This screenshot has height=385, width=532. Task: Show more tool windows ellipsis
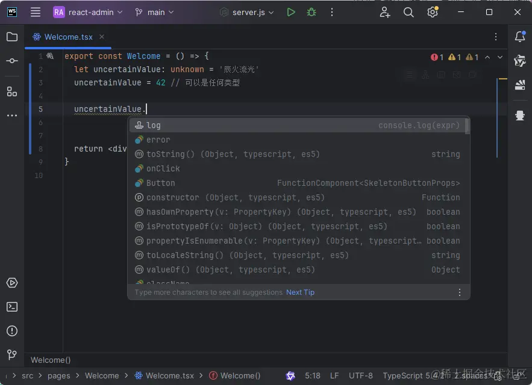(x=12, y=115)
